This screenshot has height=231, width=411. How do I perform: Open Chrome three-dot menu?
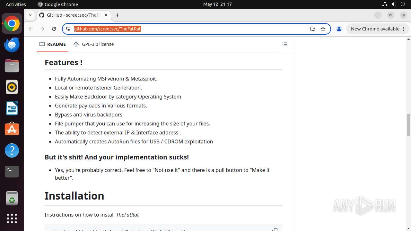click(x=403, y=29)
